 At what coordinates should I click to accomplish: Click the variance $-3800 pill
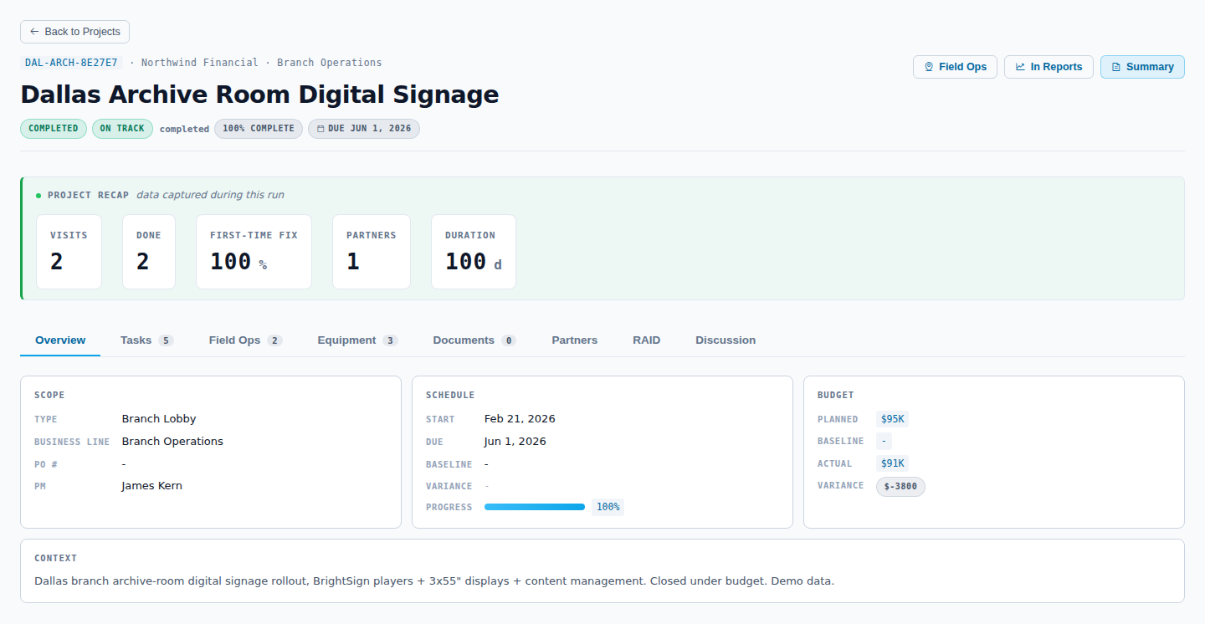coord(900,486)
